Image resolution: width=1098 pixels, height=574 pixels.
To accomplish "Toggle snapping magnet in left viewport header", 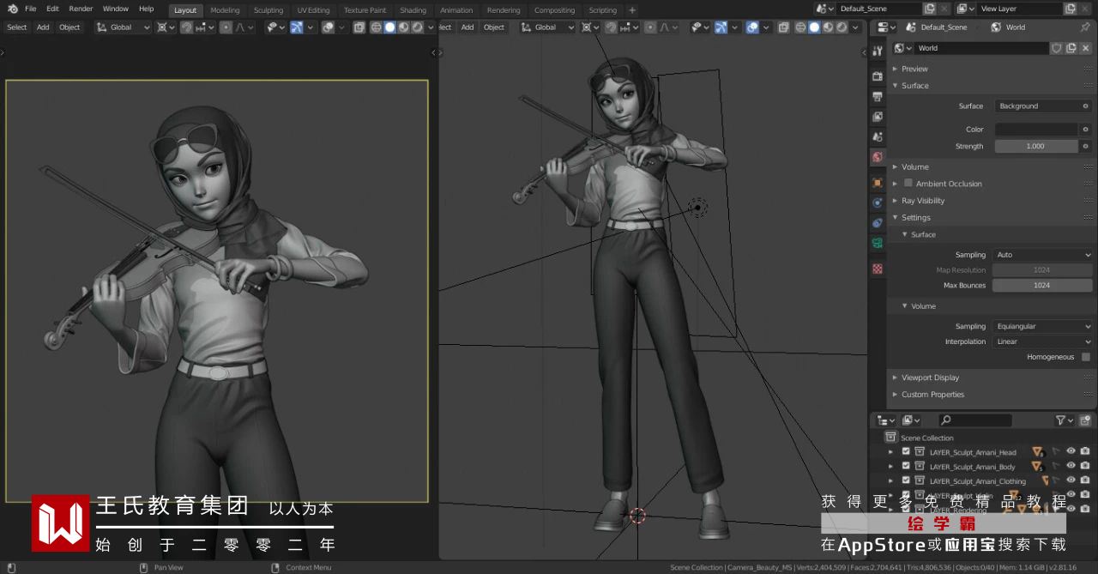I will click(186, 27).
